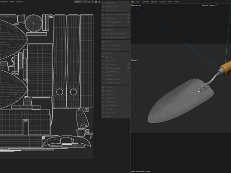Click Cycle UV CCW
Screen dimensions: 231x173
pos(115,98)
